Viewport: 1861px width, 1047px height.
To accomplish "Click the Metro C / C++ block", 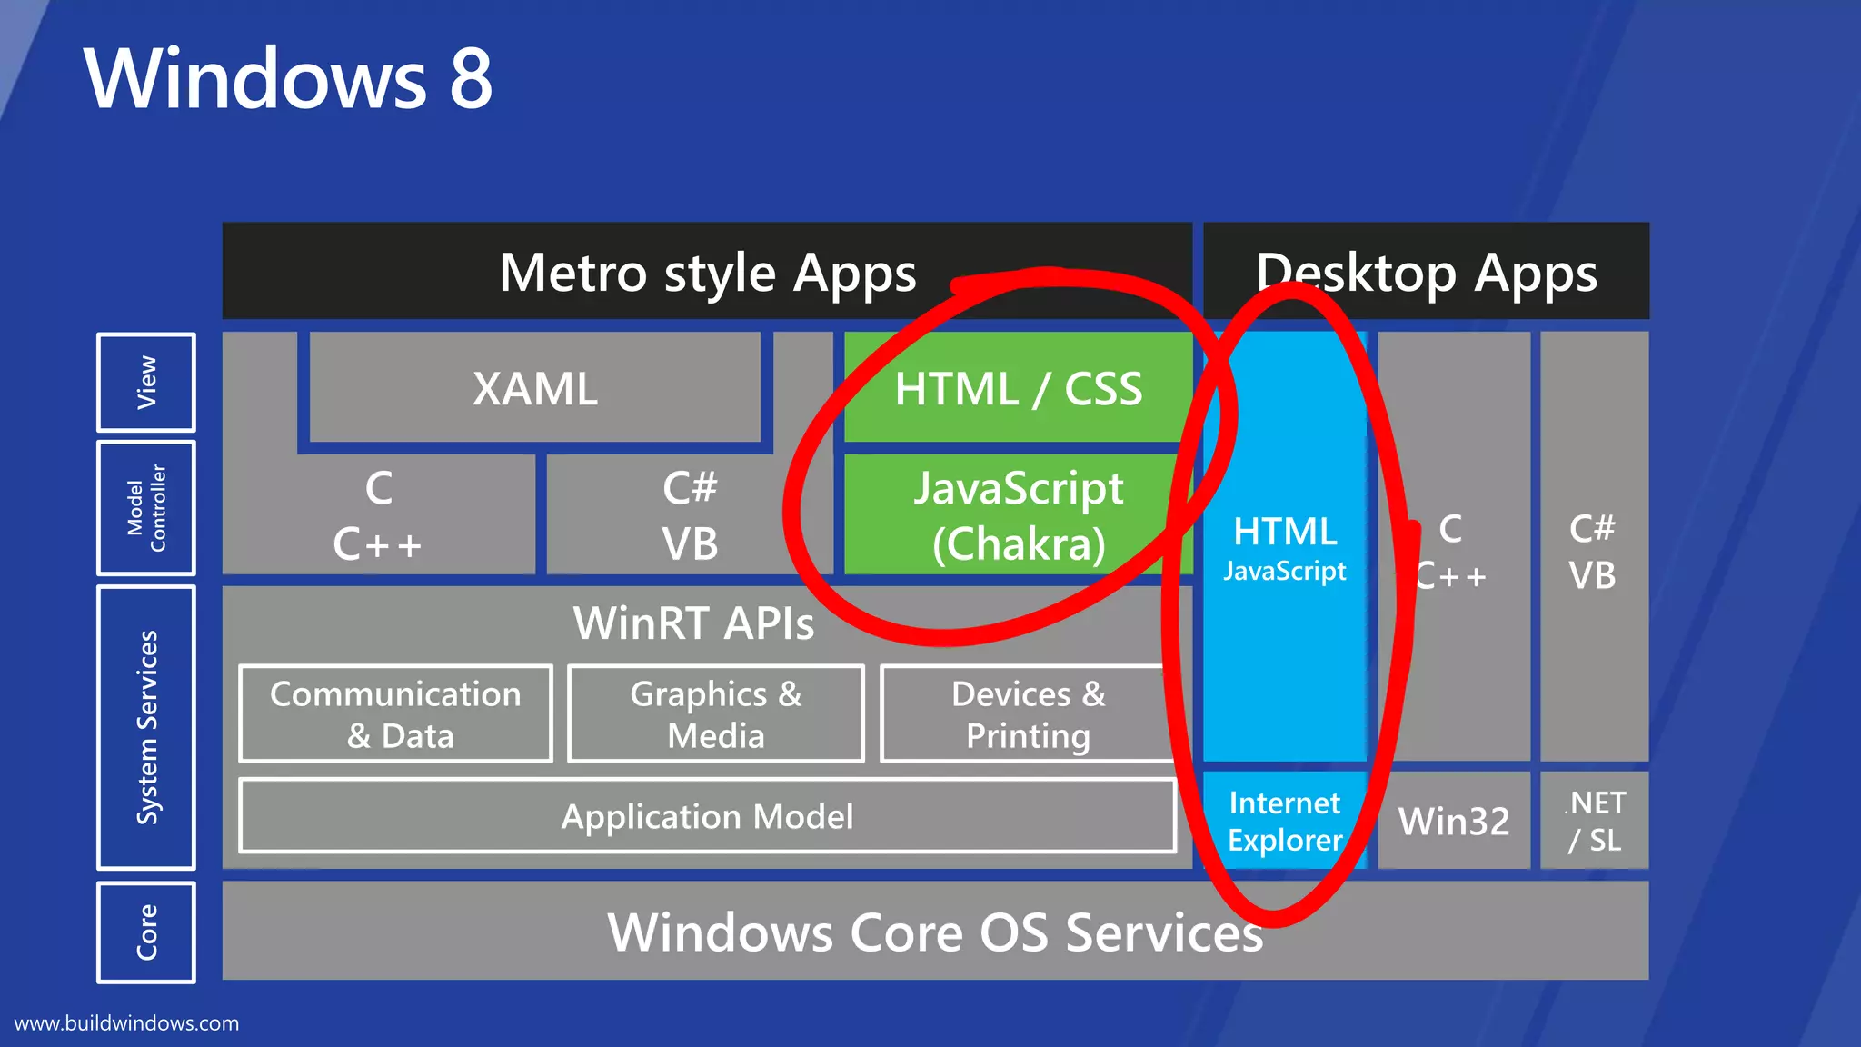I will [379, 514].
